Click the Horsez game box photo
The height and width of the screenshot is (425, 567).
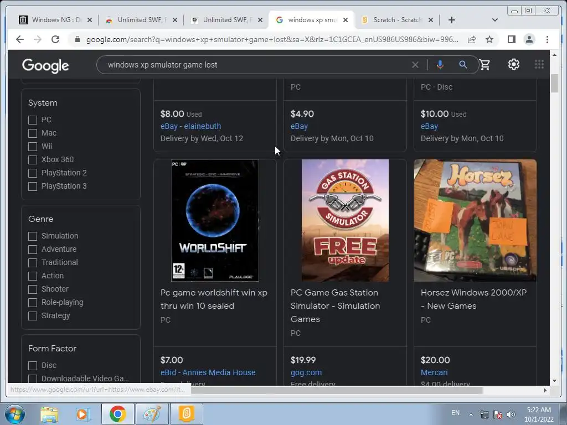pyautogui.click(x=475, y=220)
